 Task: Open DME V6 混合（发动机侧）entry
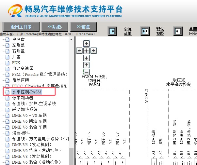[37, 162]
